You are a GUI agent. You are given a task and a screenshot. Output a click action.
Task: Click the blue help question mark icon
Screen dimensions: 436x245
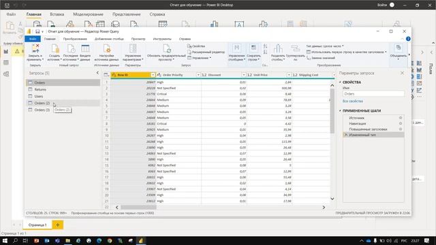408,39
